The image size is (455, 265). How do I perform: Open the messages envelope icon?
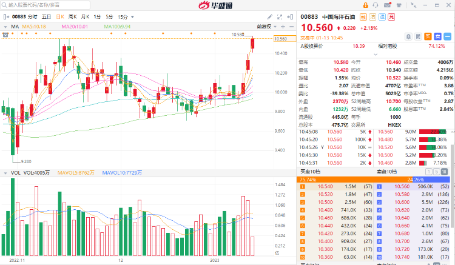tap(388, 5)
